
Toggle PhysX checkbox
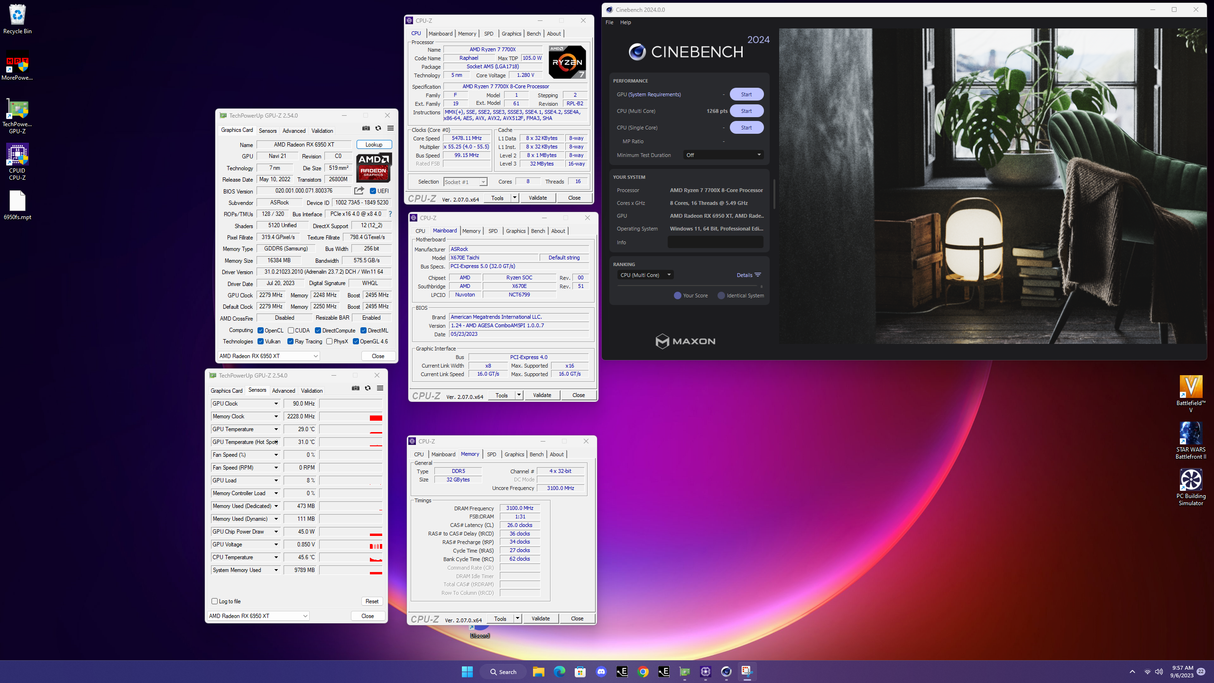[329, 341]
